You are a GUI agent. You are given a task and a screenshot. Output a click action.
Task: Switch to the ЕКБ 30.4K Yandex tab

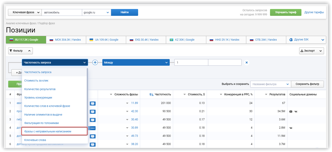pos(146,40)
